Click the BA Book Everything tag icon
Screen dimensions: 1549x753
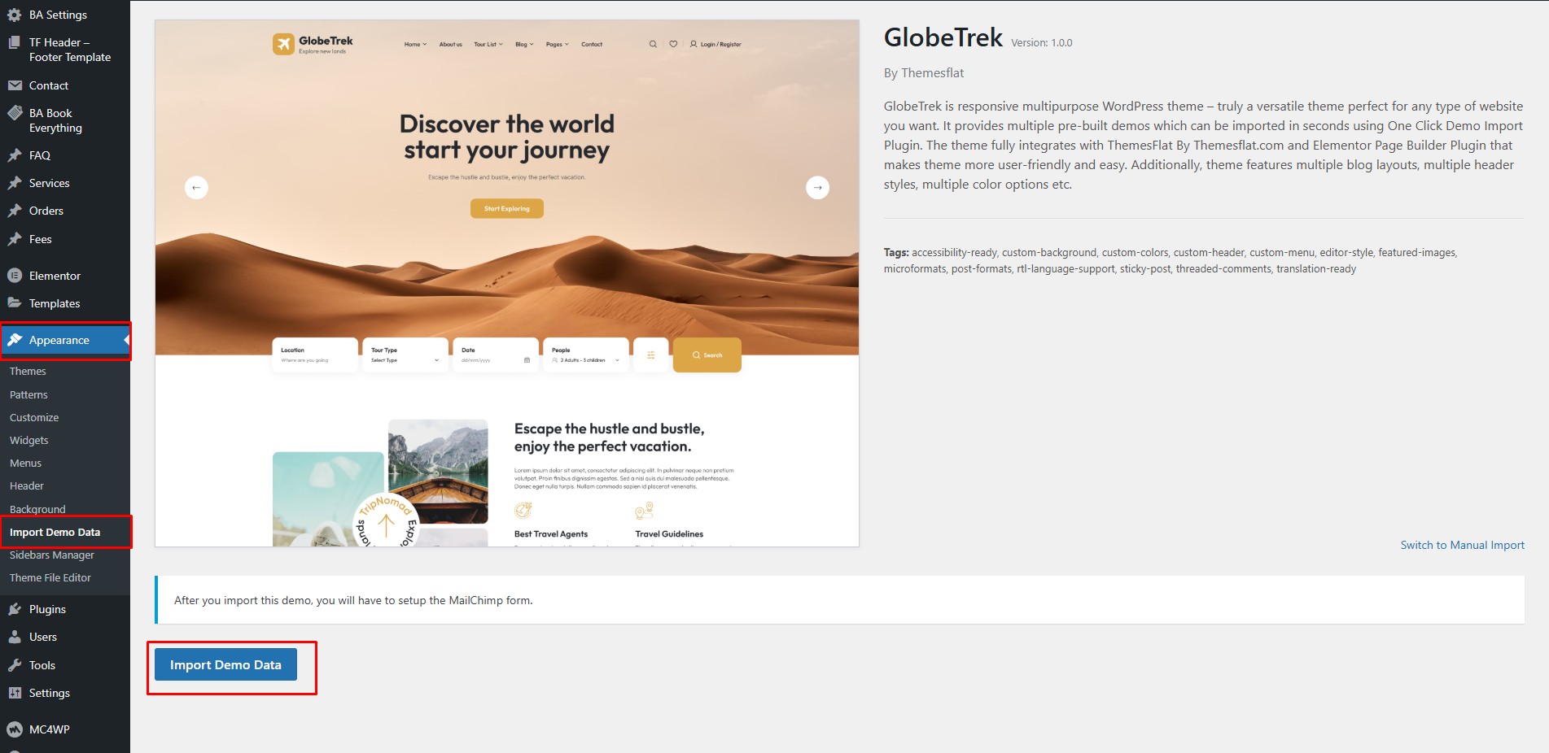(15, 113)
